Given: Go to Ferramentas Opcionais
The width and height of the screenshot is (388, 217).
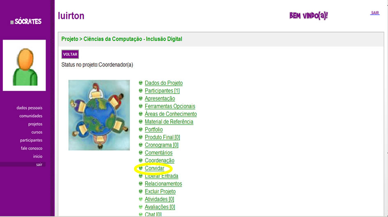Looking at the screenshot, I should [x=170, y=106].
